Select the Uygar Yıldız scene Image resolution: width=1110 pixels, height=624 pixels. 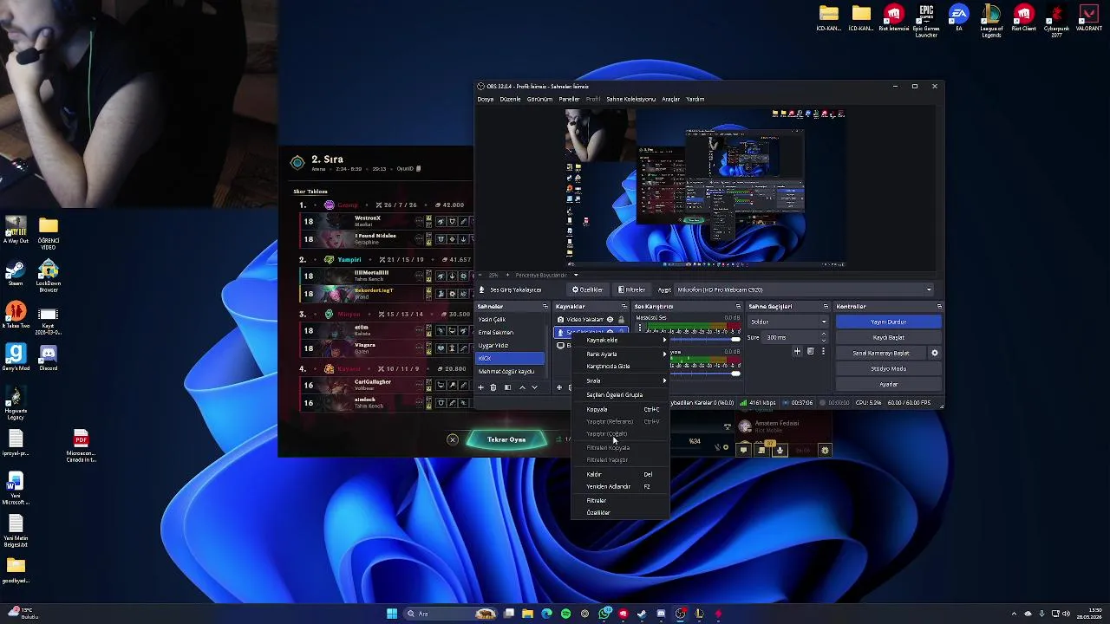point(511,346)
